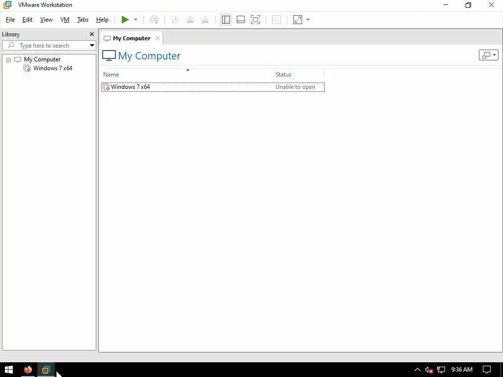The width and height of the screenshot is (503, 377).
Task: Click VM error icon in list row
Action: point(107,87)
